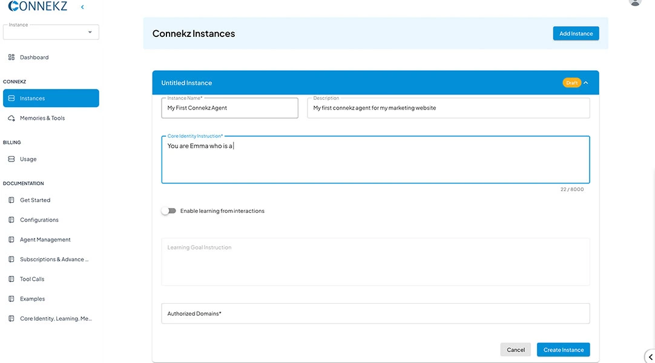This screenshot has height=363, width=655.
Task: Open Configurations documentation page
Action: pyautogui.click(x=39, y=220)
